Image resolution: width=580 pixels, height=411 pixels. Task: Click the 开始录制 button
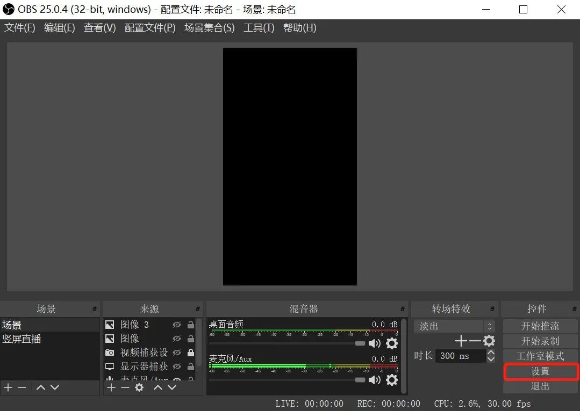[540, 341]
